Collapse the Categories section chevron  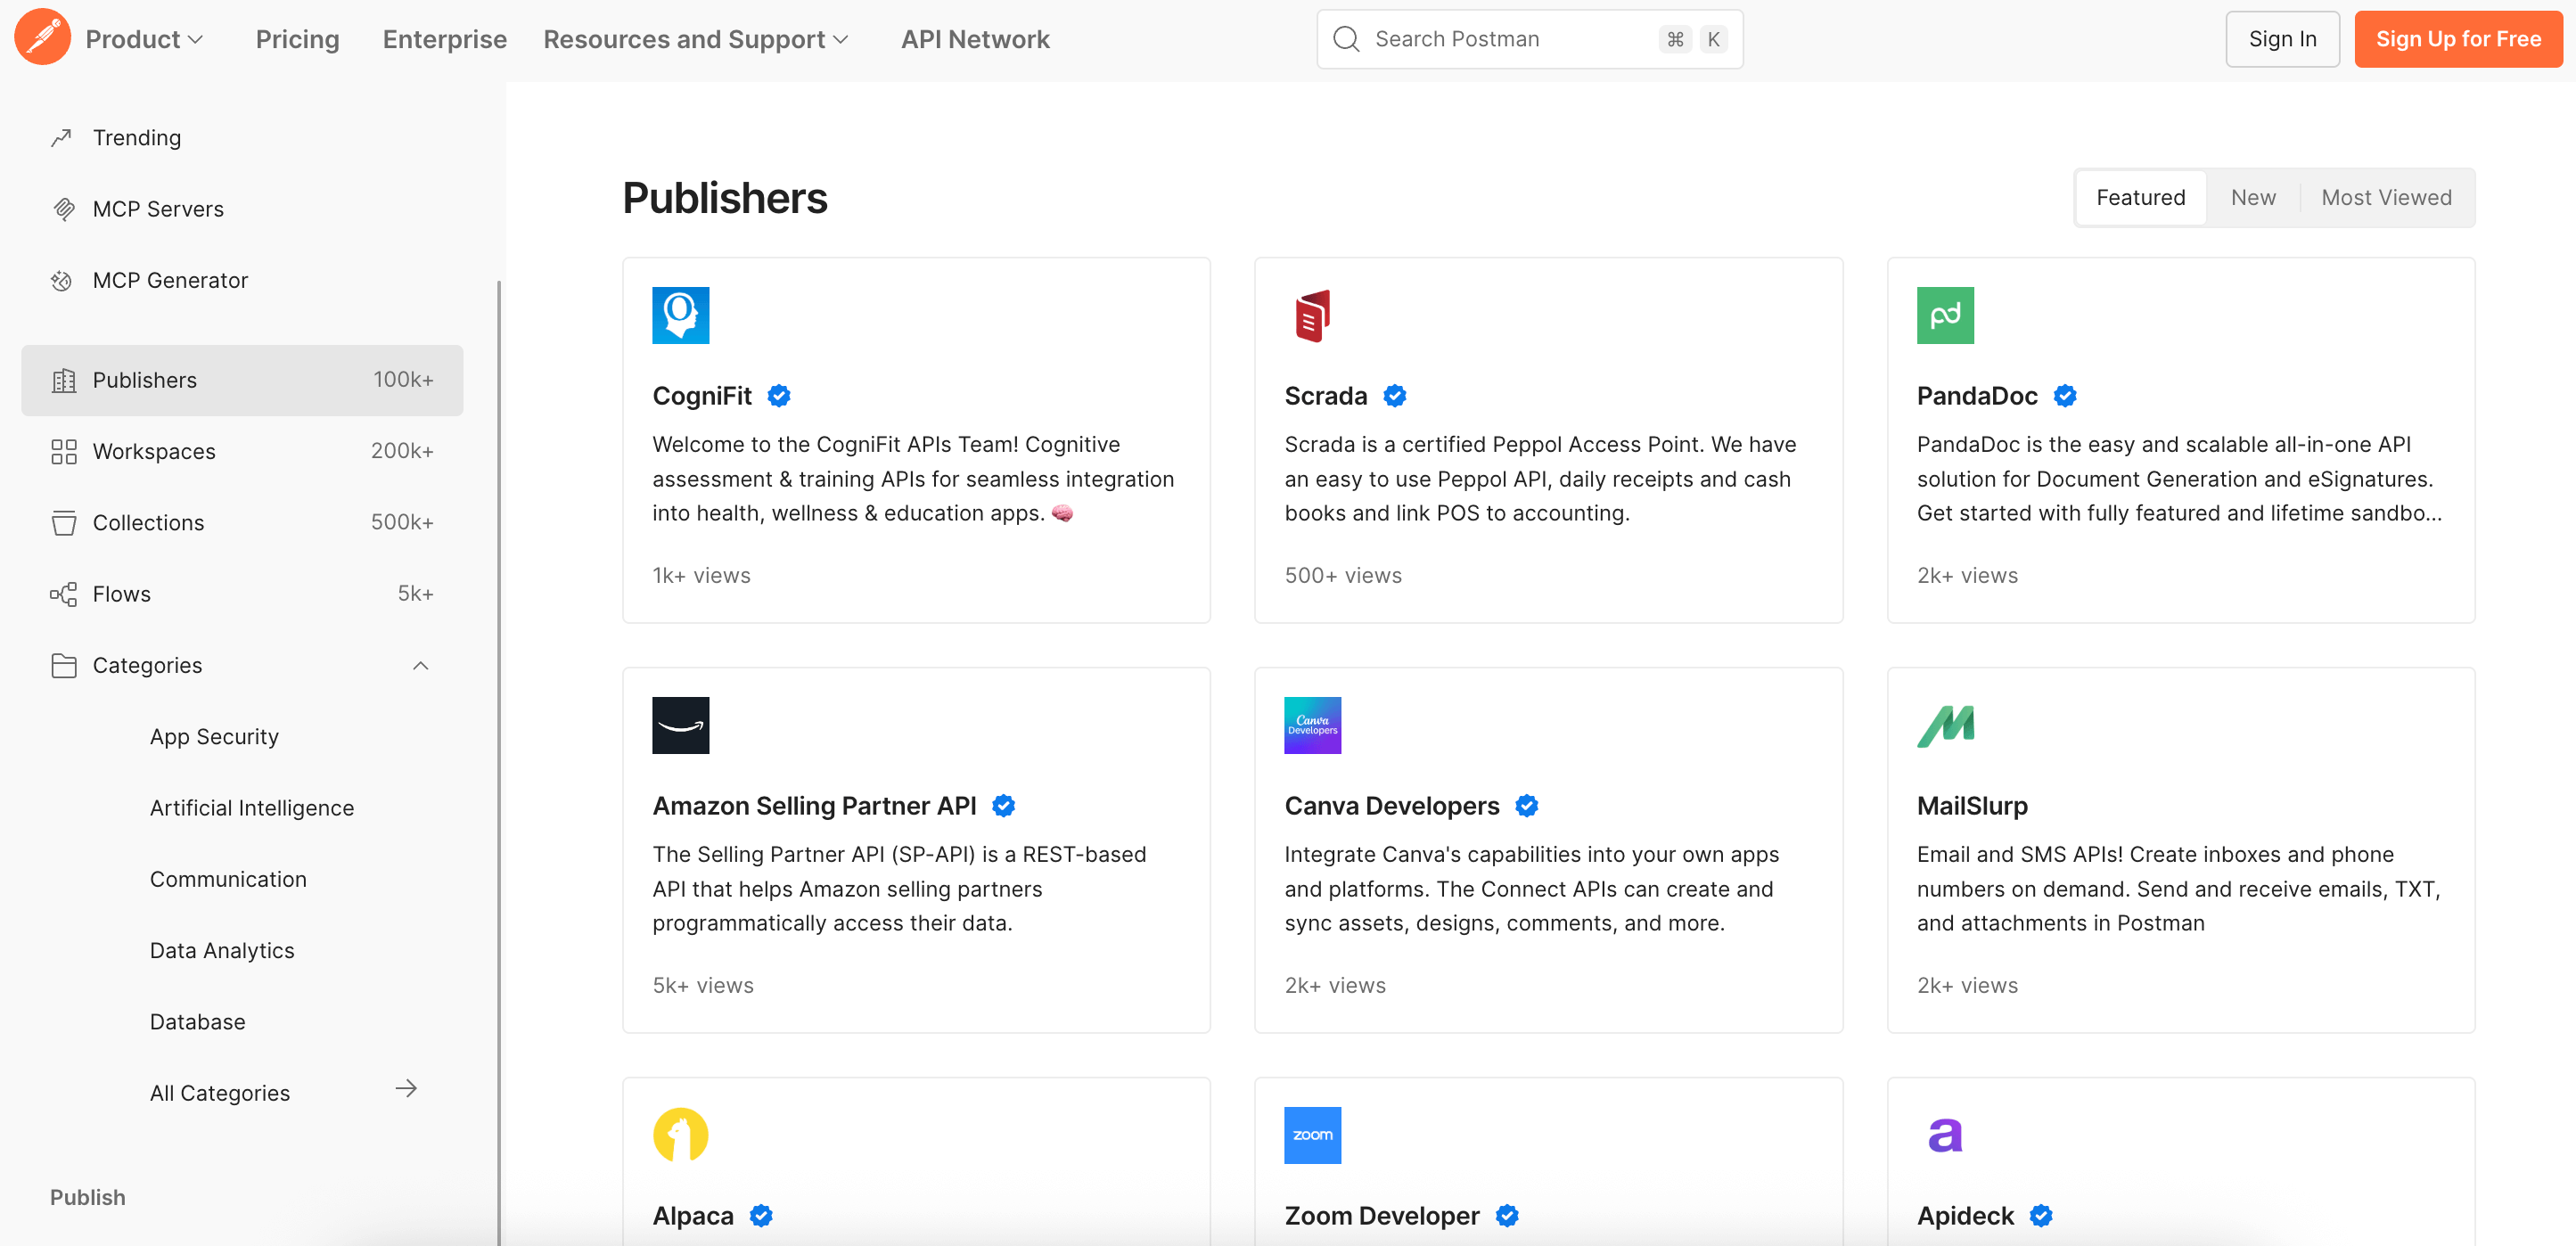click(419, 665)
